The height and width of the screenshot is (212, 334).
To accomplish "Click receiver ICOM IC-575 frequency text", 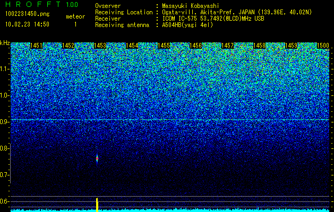I will point(213,19).
